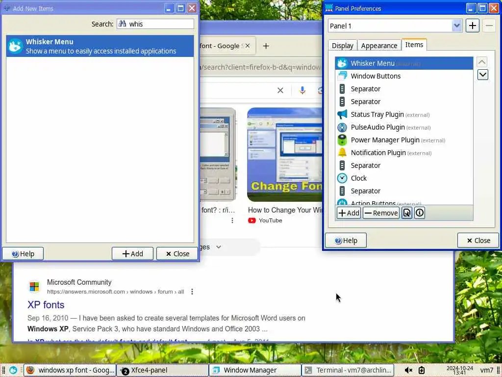The image size is (502, 377).
Task: Click the YouTube source label
Action: [x=270, y=220]
